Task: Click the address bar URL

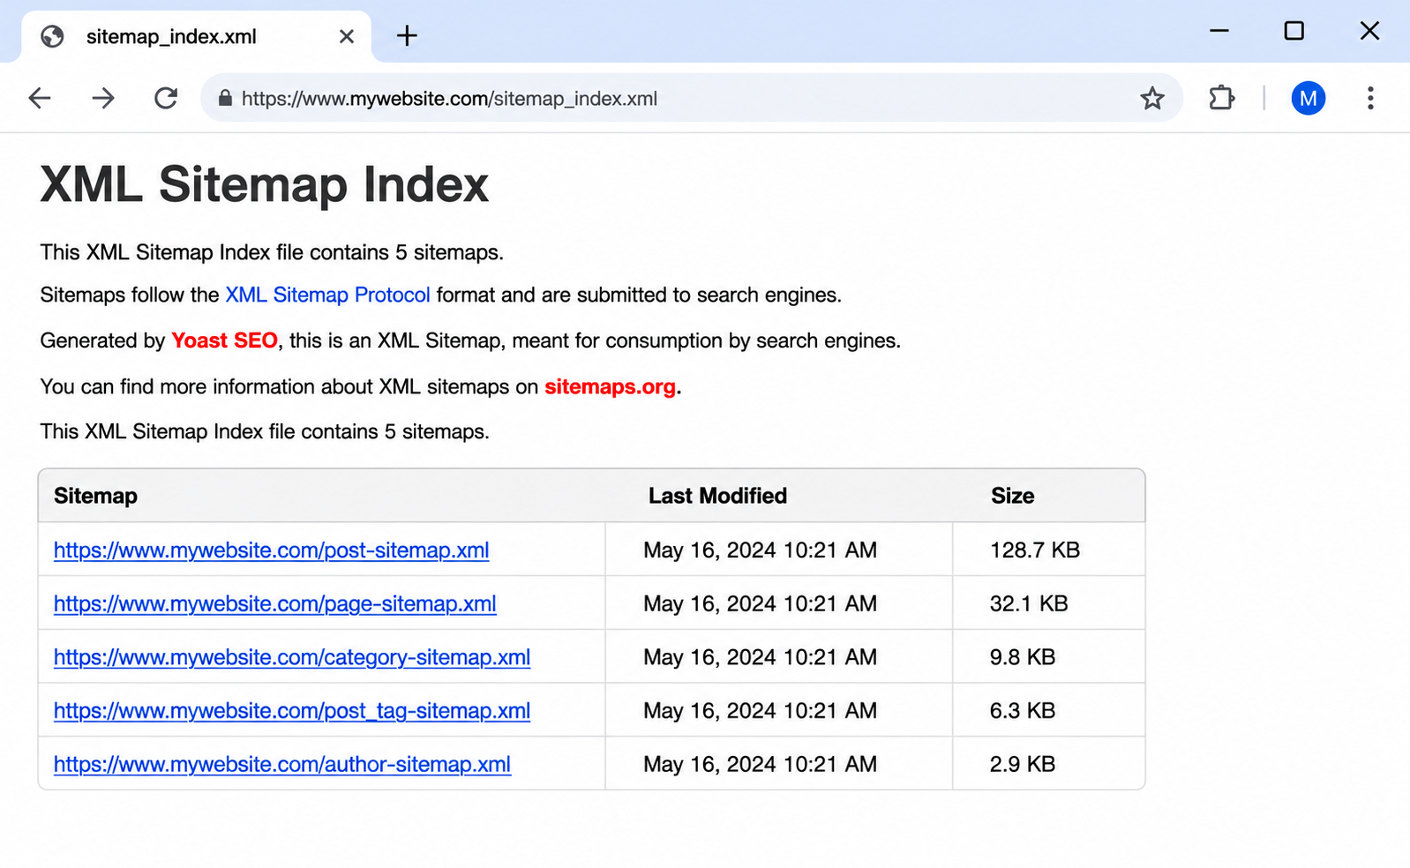Action: (449, 99)
